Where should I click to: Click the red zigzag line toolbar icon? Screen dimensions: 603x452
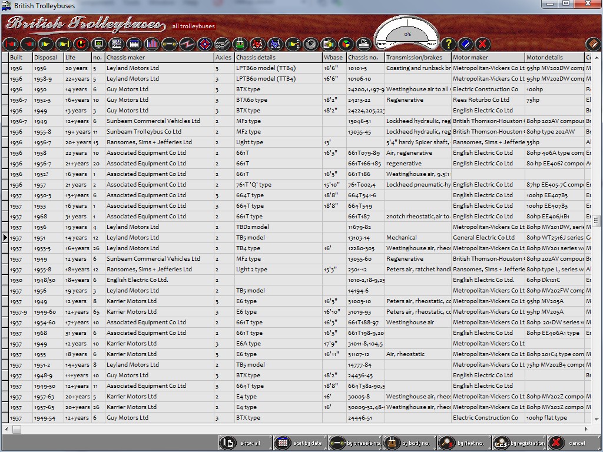tap(187, 44)
